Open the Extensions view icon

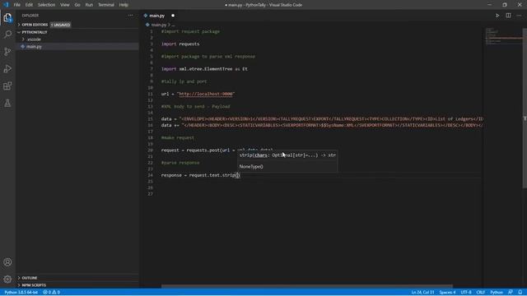pyautogui.click(x=7, y=86)
